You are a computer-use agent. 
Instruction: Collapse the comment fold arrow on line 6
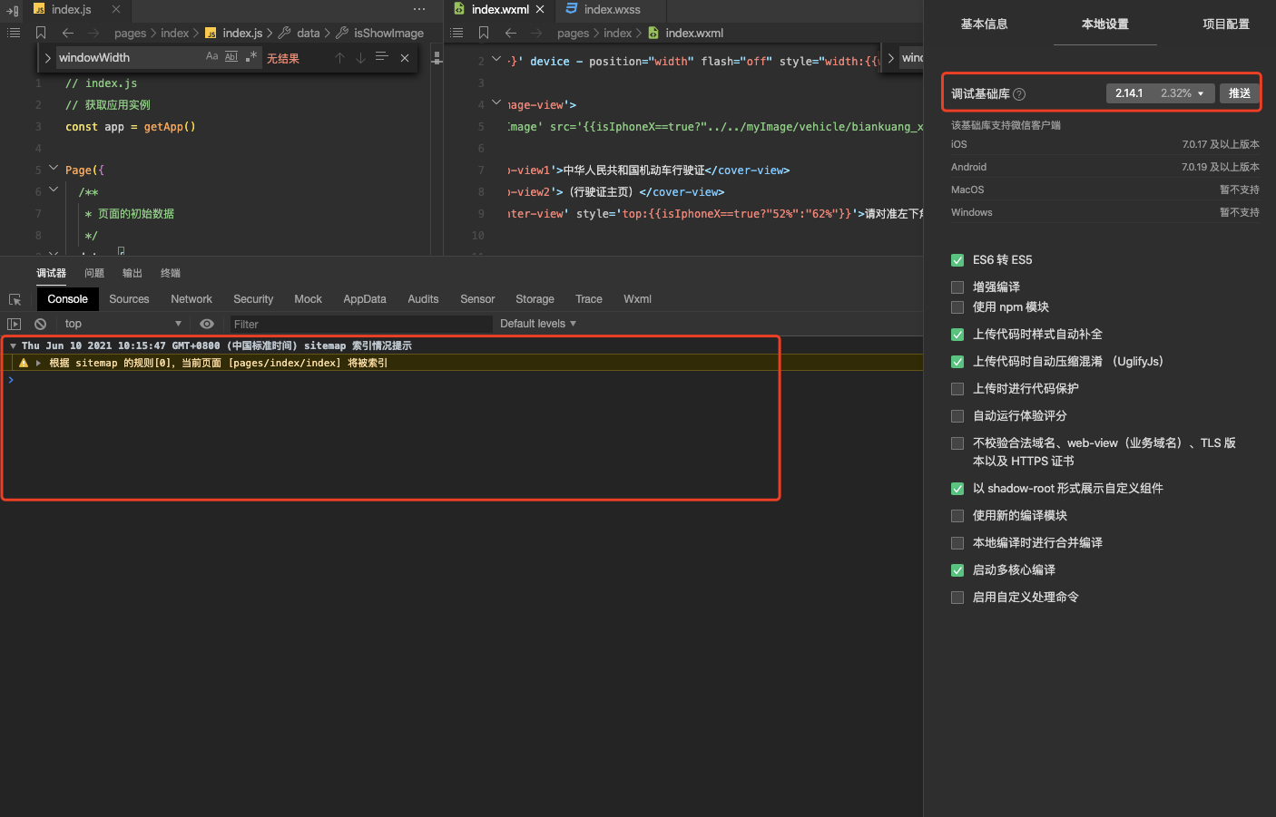click(54, 190)
